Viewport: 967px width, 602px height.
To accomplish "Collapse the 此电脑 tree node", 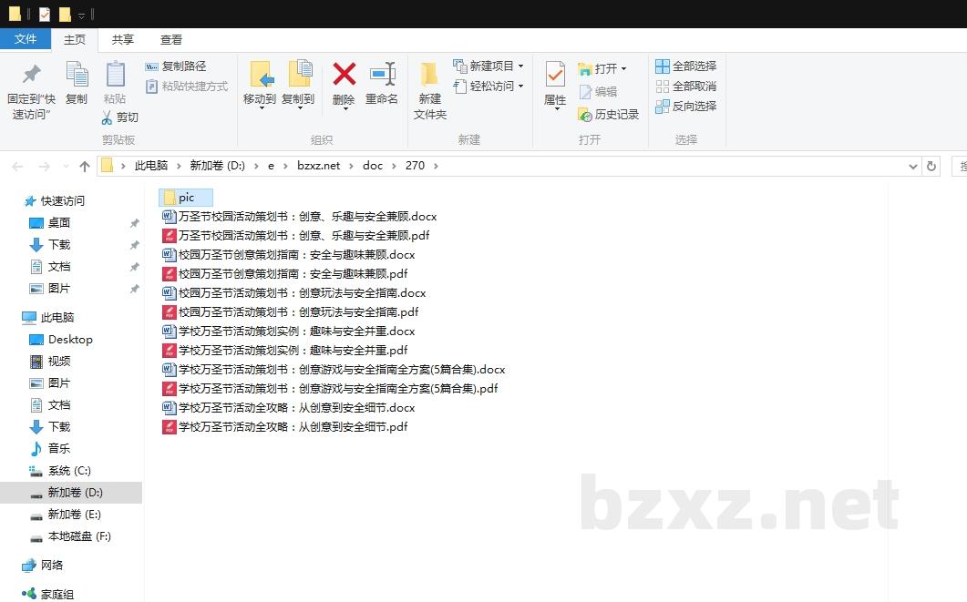I will pos(17,317).
